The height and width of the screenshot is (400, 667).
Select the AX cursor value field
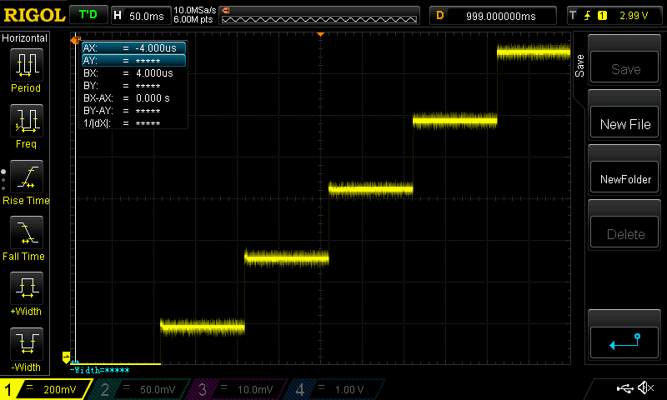click(133, 48)
